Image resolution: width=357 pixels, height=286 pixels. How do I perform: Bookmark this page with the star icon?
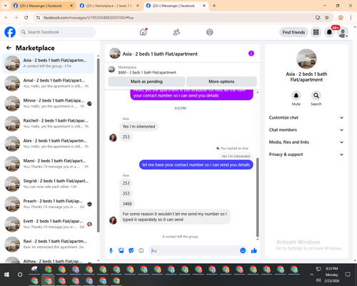(327, 17)
